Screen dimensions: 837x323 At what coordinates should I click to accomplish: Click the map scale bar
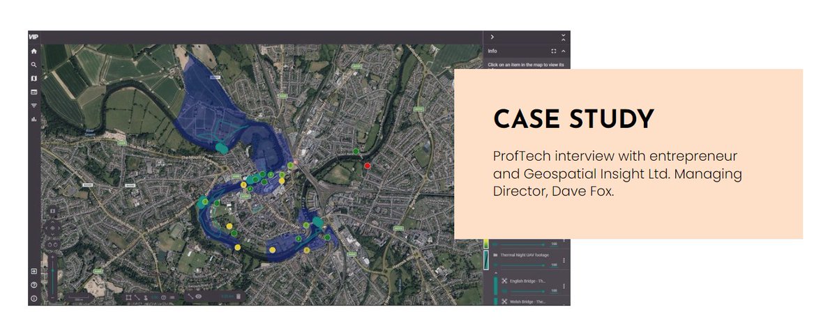[x=78, y=299]
